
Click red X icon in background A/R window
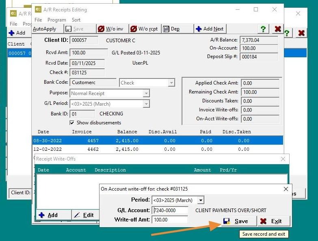point(301,33)
